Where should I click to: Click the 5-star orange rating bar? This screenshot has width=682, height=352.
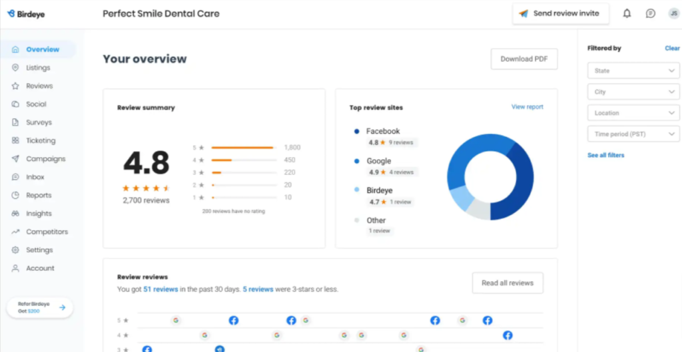[242, 148]
